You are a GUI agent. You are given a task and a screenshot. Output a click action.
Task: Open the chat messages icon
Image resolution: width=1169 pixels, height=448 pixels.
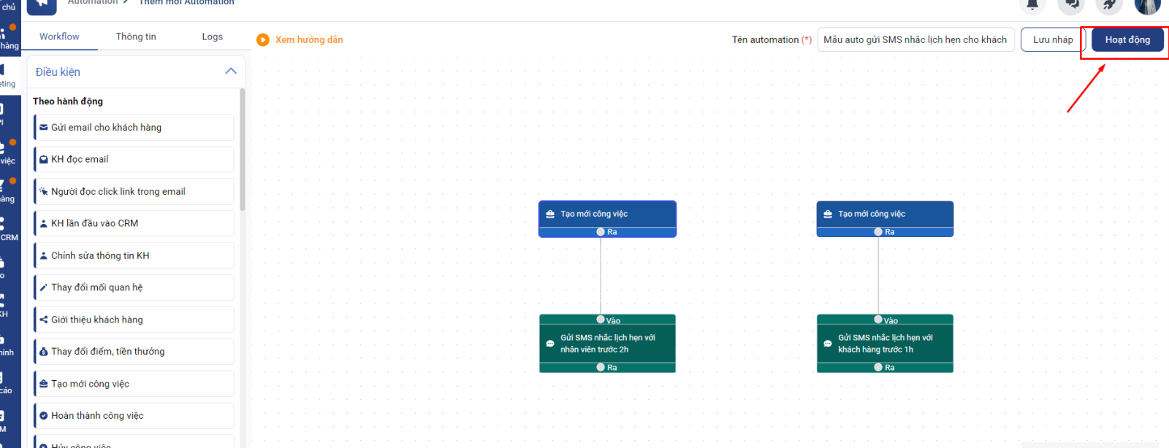click(x=1071, y=5)
